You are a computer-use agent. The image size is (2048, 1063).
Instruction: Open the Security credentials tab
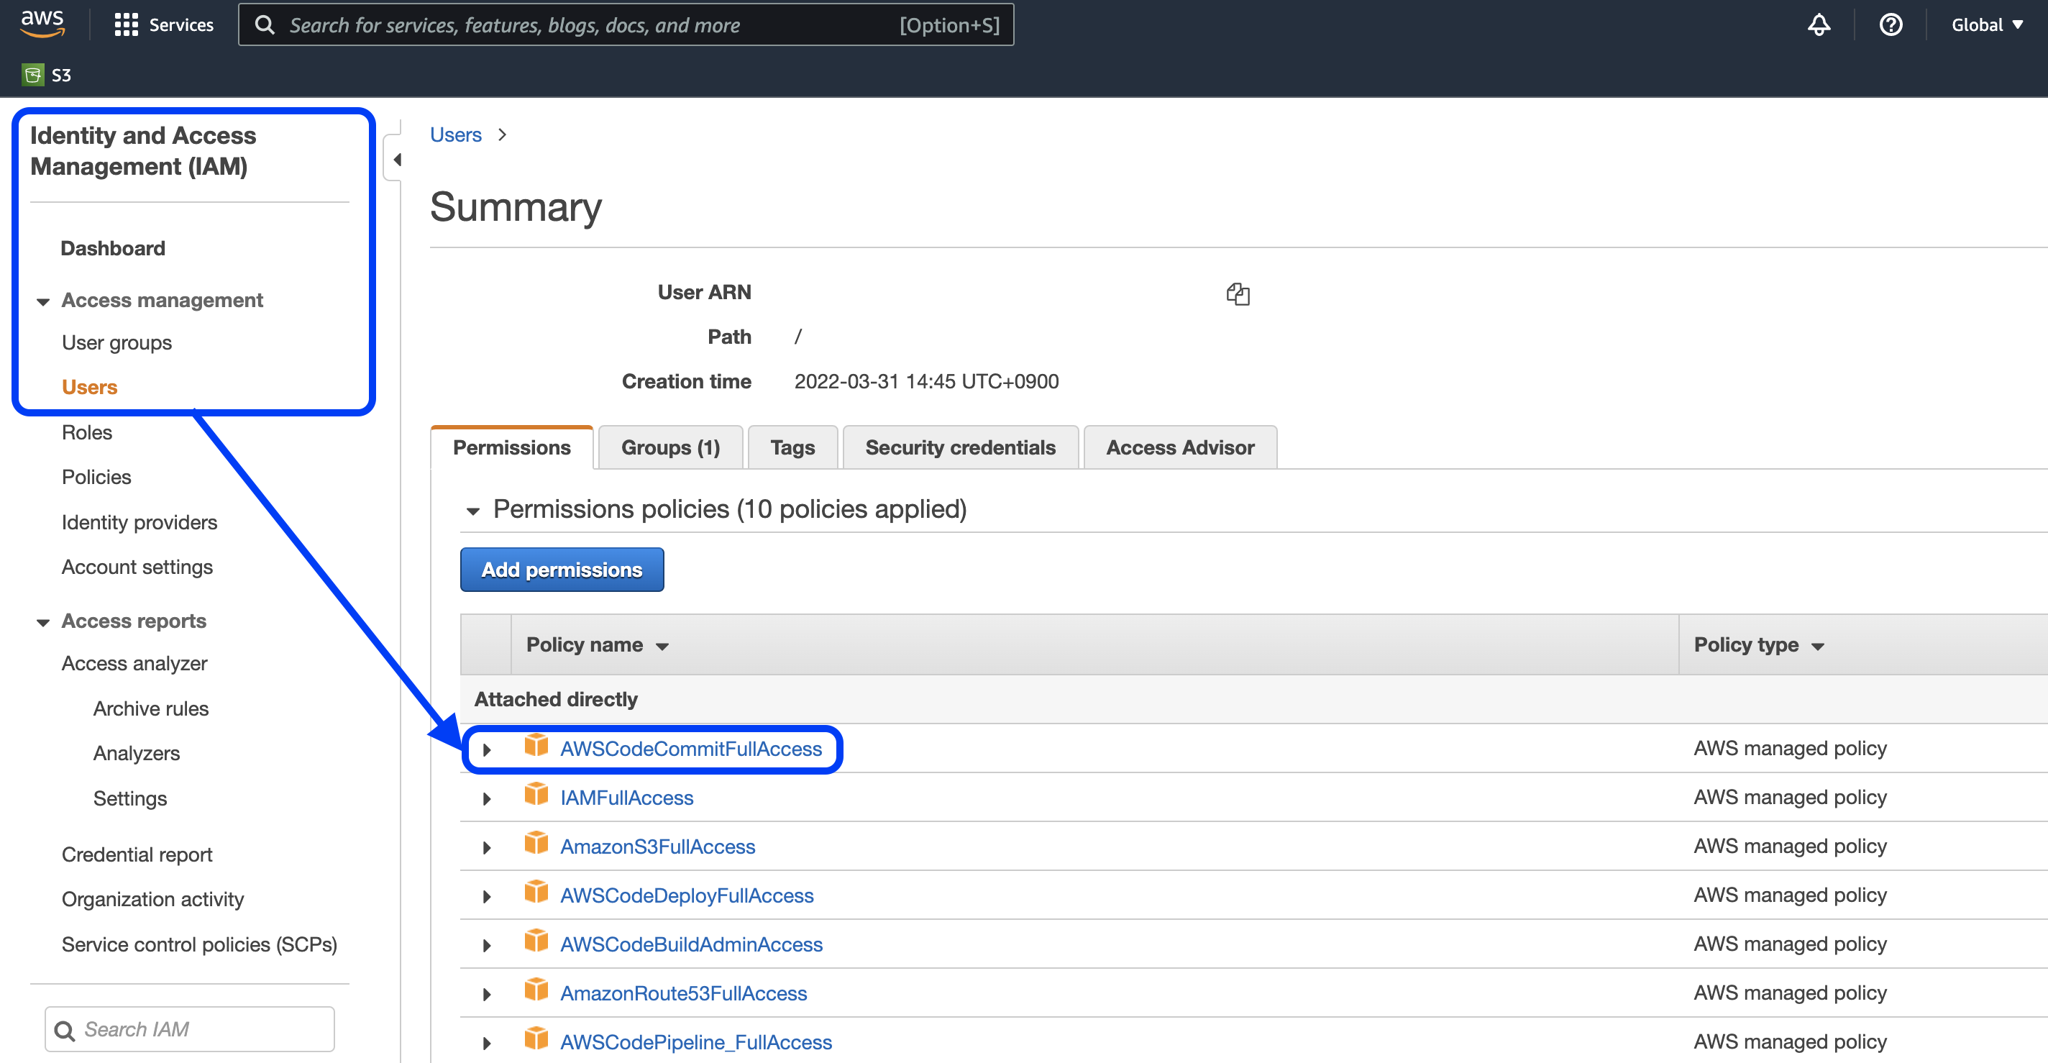959,447
